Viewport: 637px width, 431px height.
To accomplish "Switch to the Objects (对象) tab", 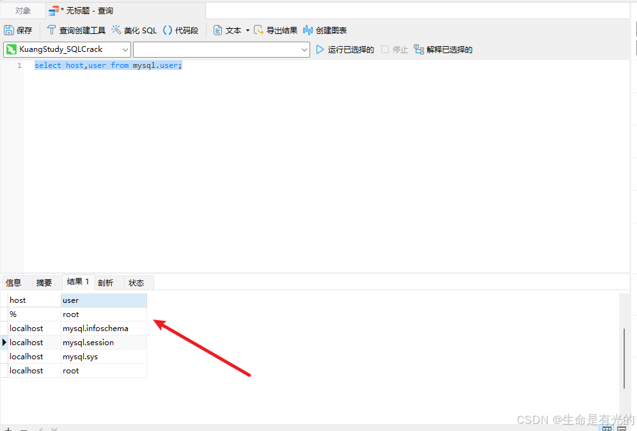I will coord(23,11).
